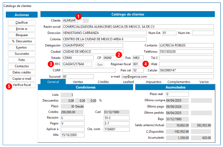Click the Foto button
The width and height of the screenshot is (223, 147).
[x=22, y=60]
